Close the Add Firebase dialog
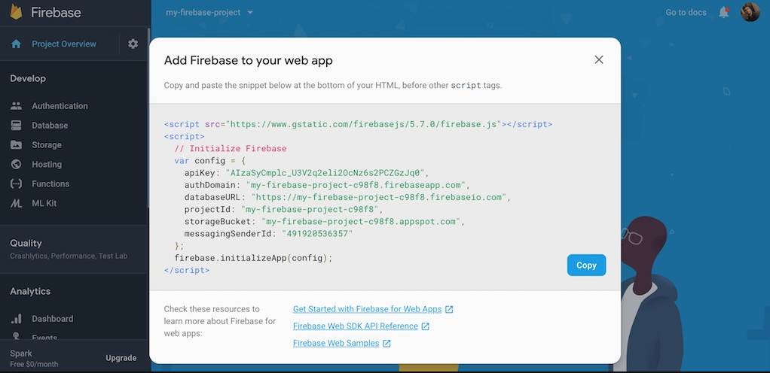 point(599,60)
